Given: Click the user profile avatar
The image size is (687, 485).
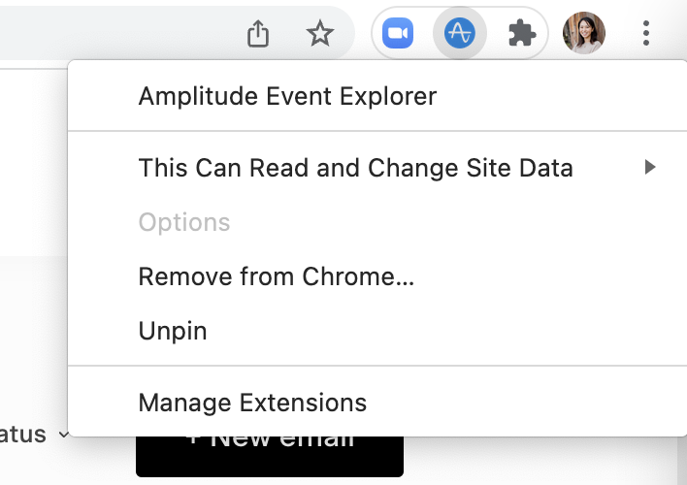Looking at the screenshot, I should click(x=584, y=34).
